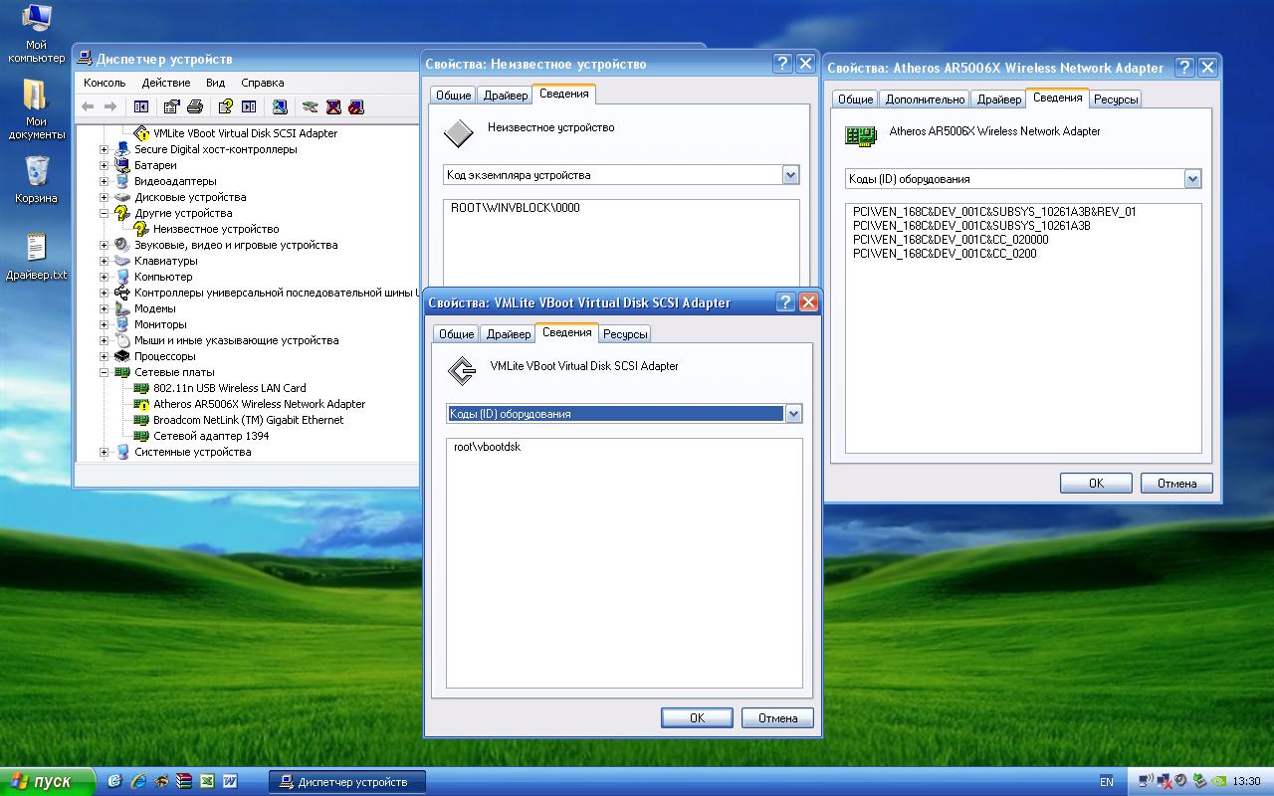The height and width of the screenshot is (796, 1274).
Task: Click the uninstall device toolbar icon (red X)
Action: pos(333,106)
